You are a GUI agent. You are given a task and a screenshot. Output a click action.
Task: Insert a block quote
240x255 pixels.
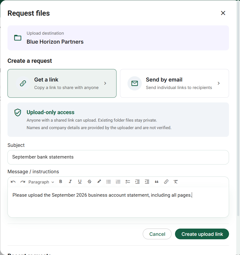(157, 182)
